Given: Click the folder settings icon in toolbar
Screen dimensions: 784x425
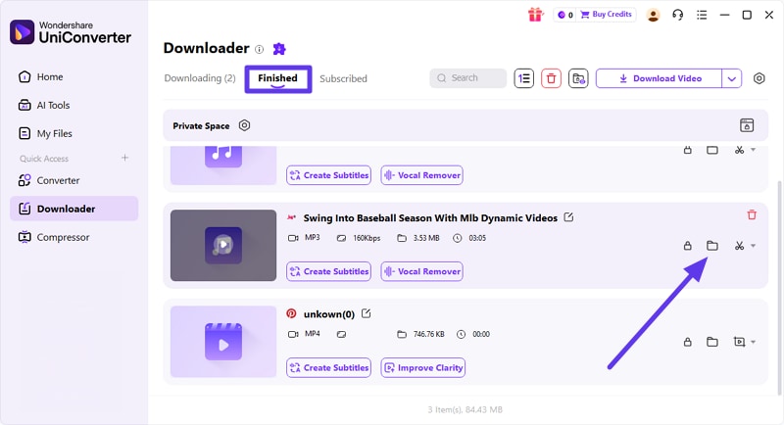Looking at the screenshot, I should click(578, 78).
